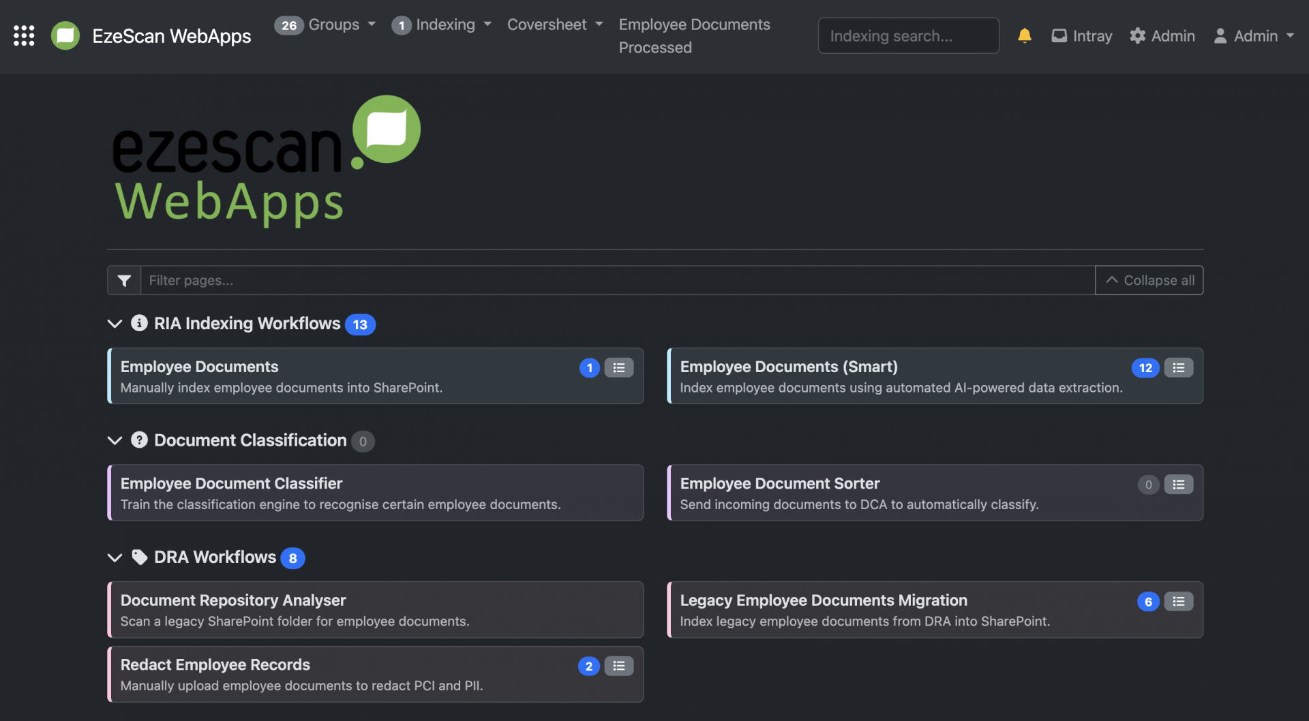Screen dimensions: 1309x721
Task: Open list icon on Redact Employee Records card
Action: [619, 666]
